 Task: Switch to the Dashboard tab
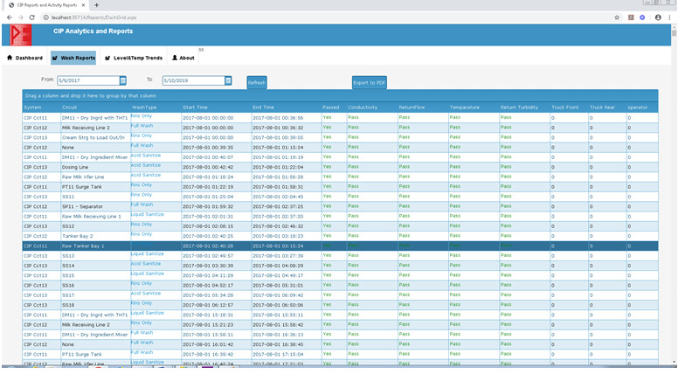point(24,58)
